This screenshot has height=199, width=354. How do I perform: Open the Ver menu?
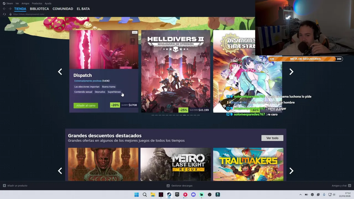point(17,3)
